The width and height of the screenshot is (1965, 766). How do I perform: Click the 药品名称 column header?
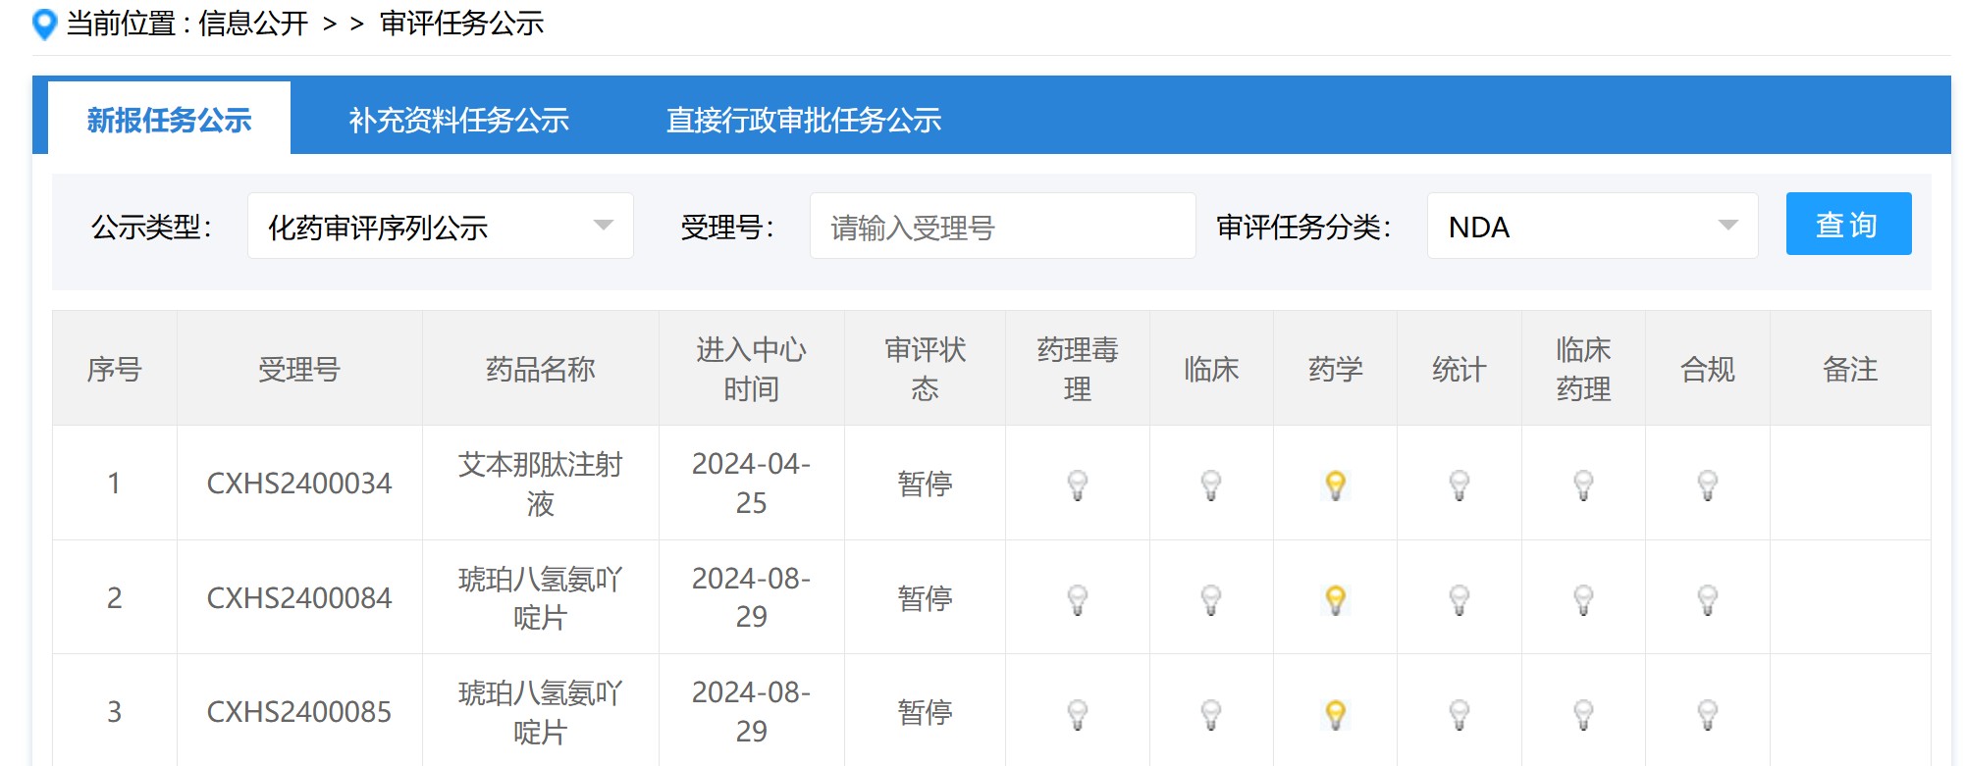tap(541, 369)
